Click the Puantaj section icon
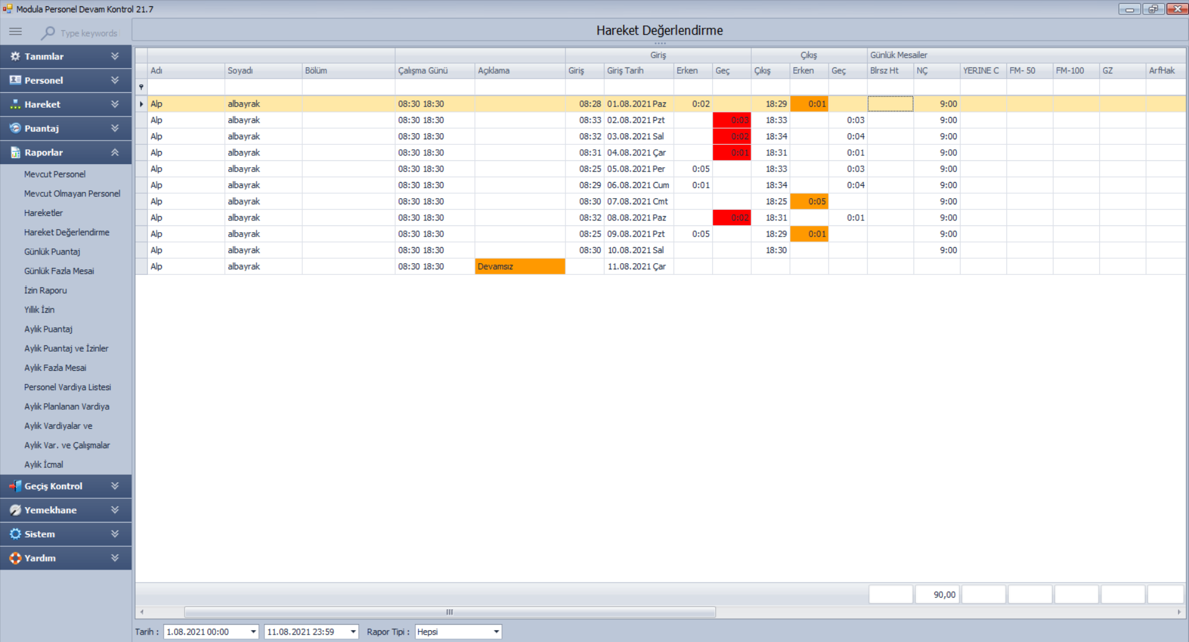Screen dimensions: 1189x642 (x=15, y=128)
